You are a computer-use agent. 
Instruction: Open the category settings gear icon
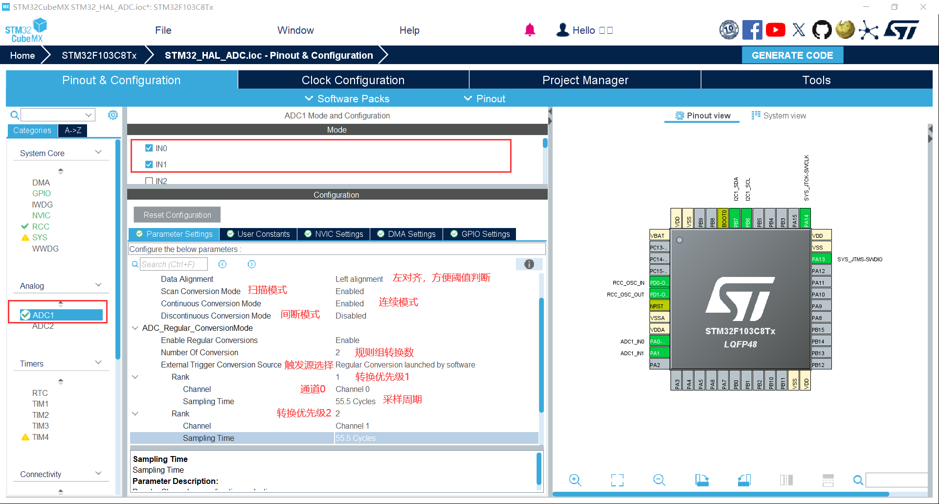point(113,115)
